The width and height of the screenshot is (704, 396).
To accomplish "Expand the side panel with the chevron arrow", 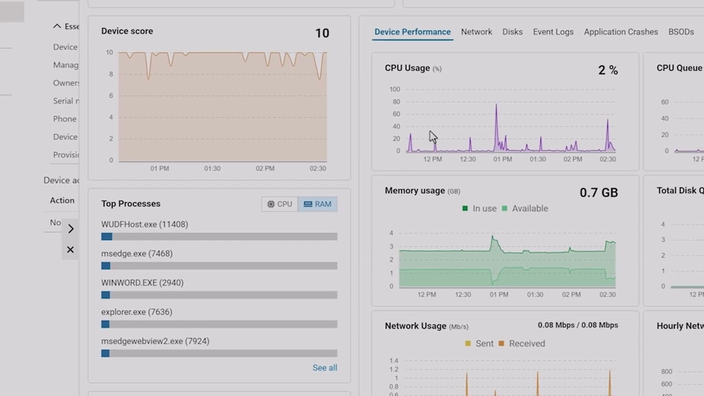I will coord(70,229).
